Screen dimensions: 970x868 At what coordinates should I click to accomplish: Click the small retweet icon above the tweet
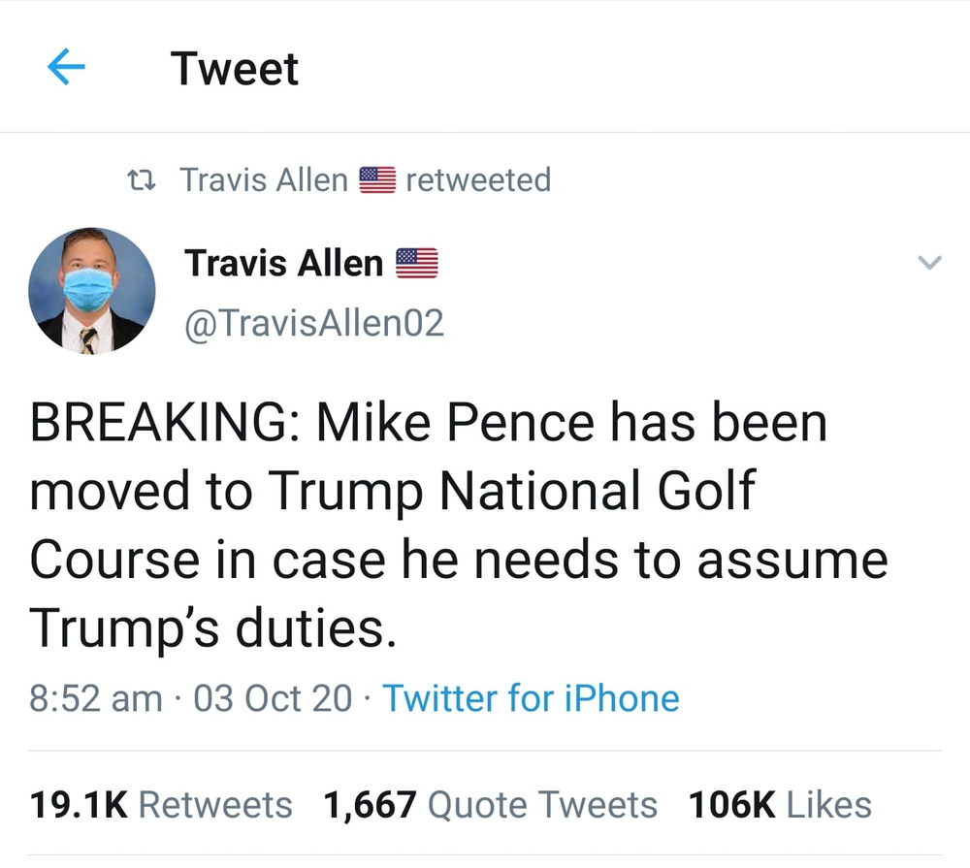point(143,180)
